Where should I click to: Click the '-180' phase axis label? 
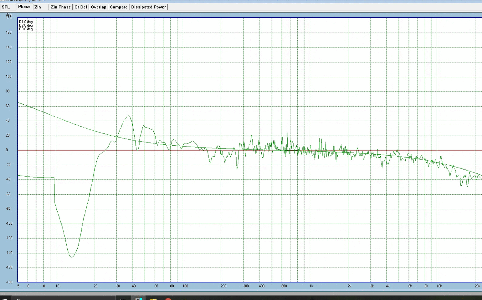9,282
